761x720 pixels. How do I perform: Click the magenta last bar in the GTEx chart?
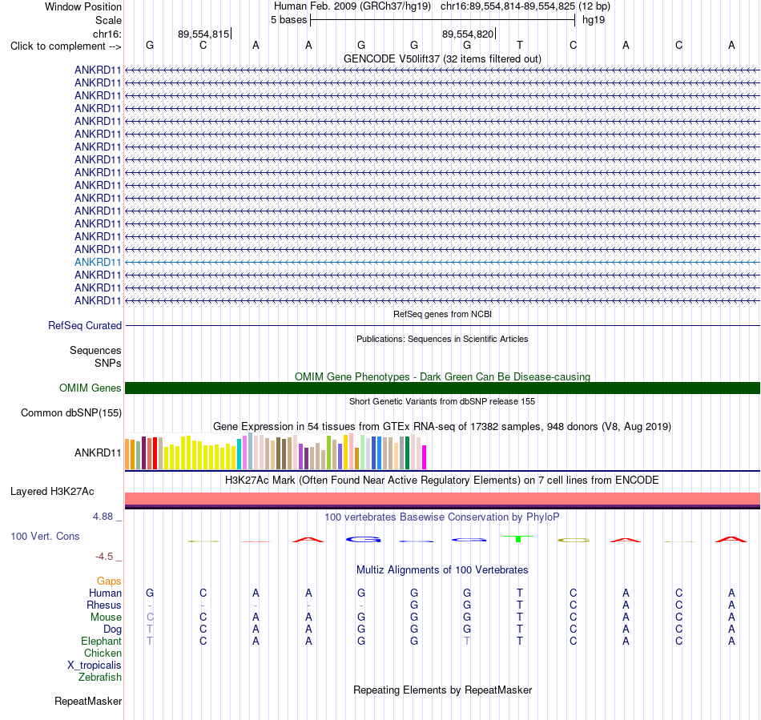click(425, 457)
